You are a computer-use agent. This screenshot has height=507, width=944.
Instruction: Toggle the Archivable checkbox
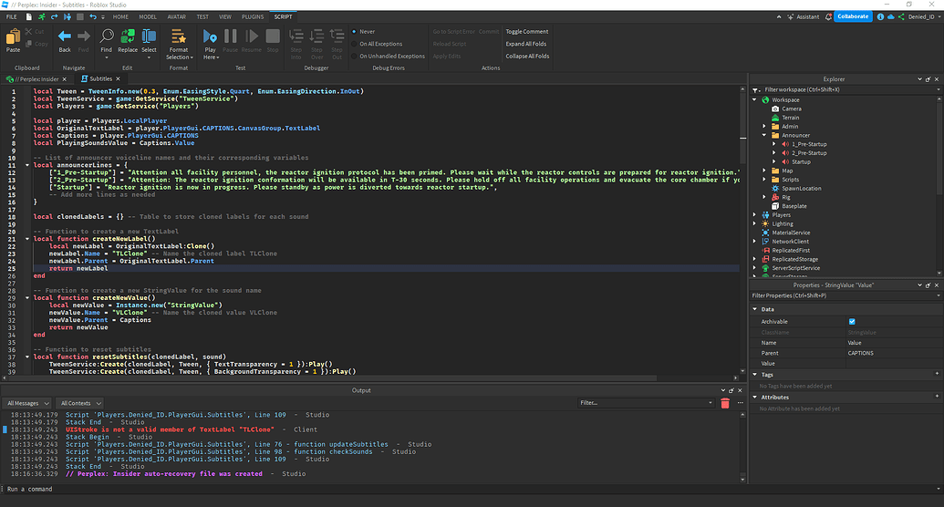coord(852,321)
